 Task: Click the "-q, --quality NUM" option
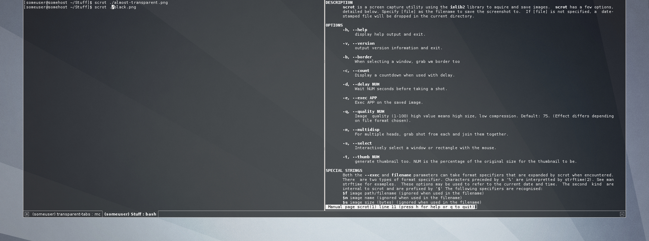364,111
